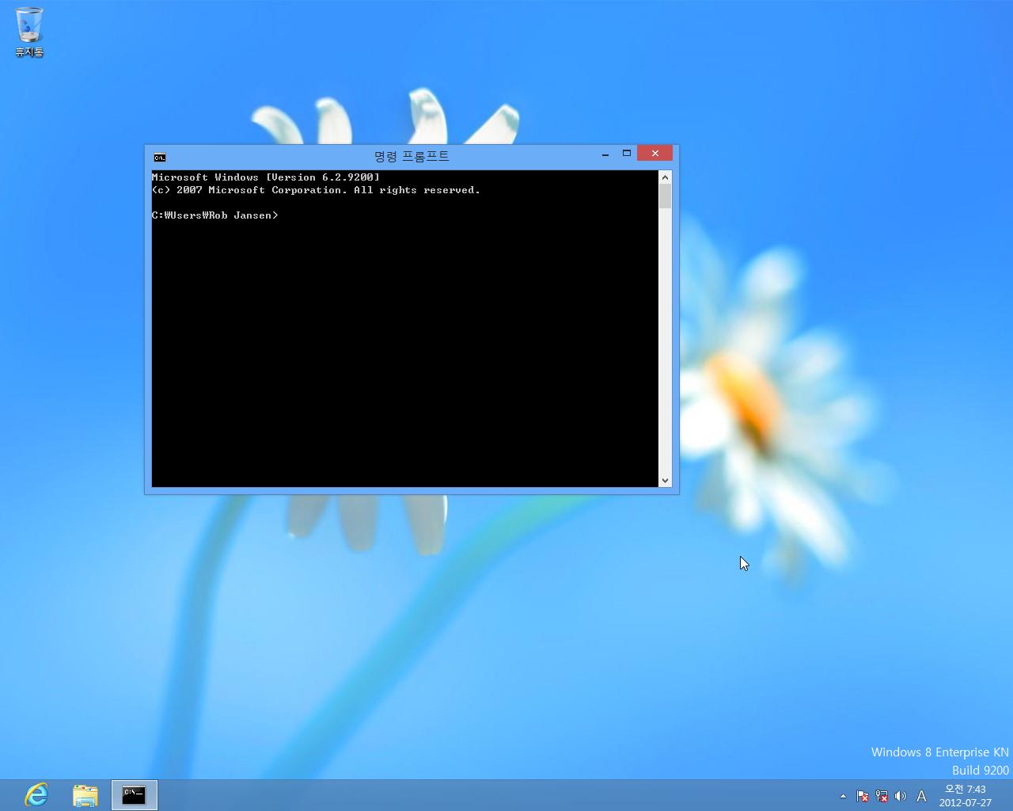Image resolution: width=1013 pixels, height=811 pixels.
Task: Minimize the Command Prompt window
Action: click(x=605, y=154)
